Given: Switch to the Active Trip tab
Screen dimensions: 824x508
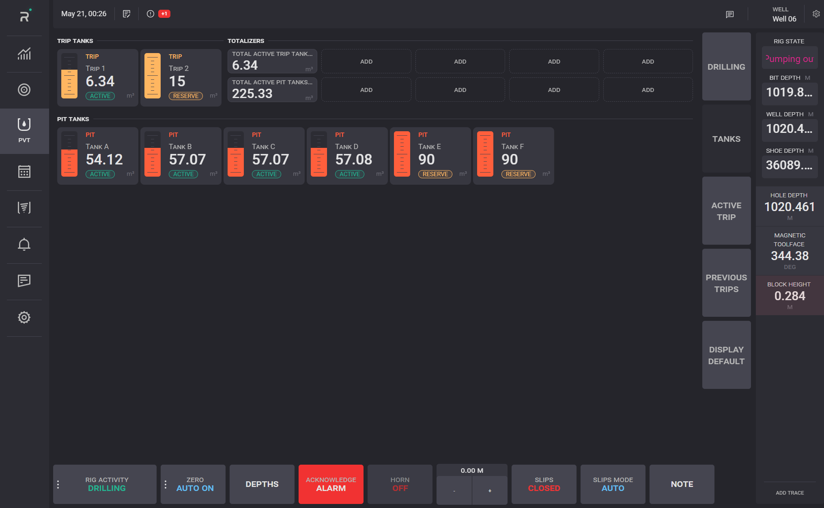Looking at the screenshot, I should pyautogui.click(x=726, y=211).
